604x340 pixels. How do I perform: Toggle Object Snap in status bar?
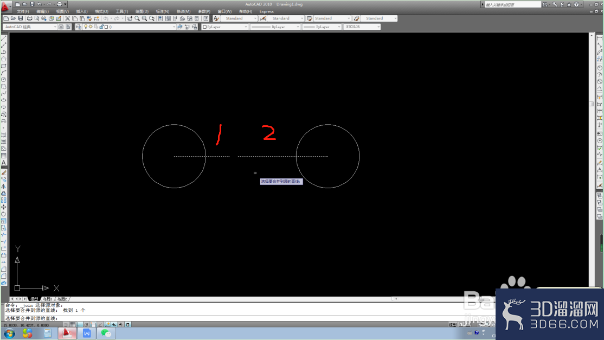click(93, 325)
